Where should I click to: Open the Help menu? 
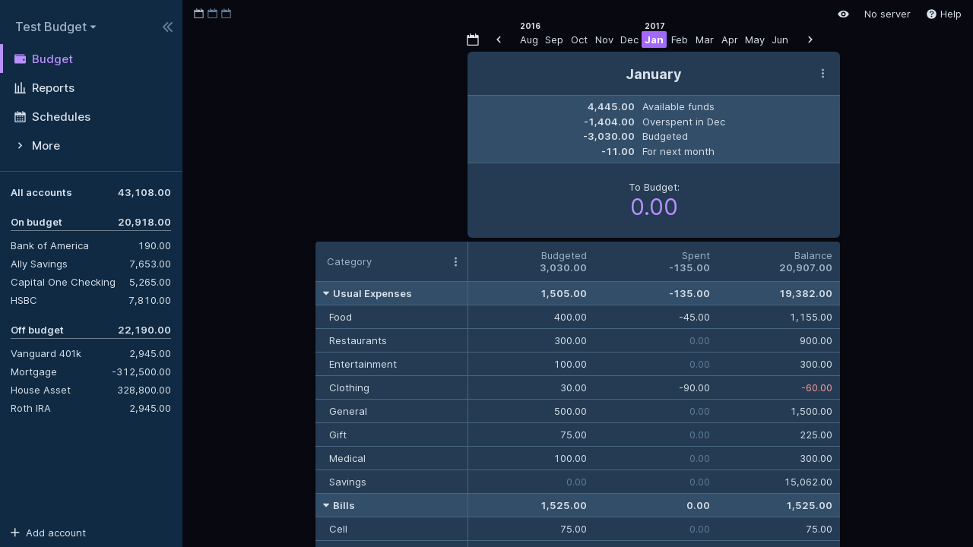(x=943, y=14)
